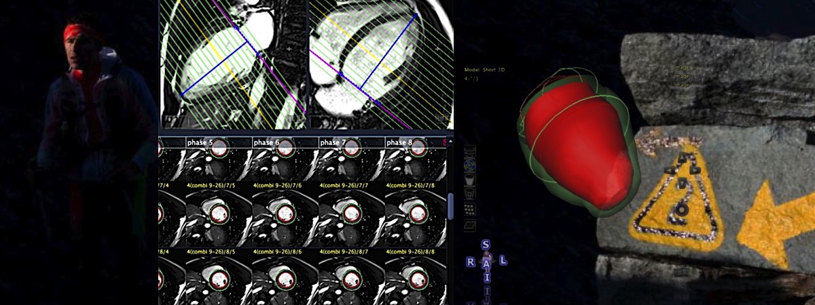Click the 'R' right orientation marker
This screenshot has width=815, height=305.
point(470,262)
